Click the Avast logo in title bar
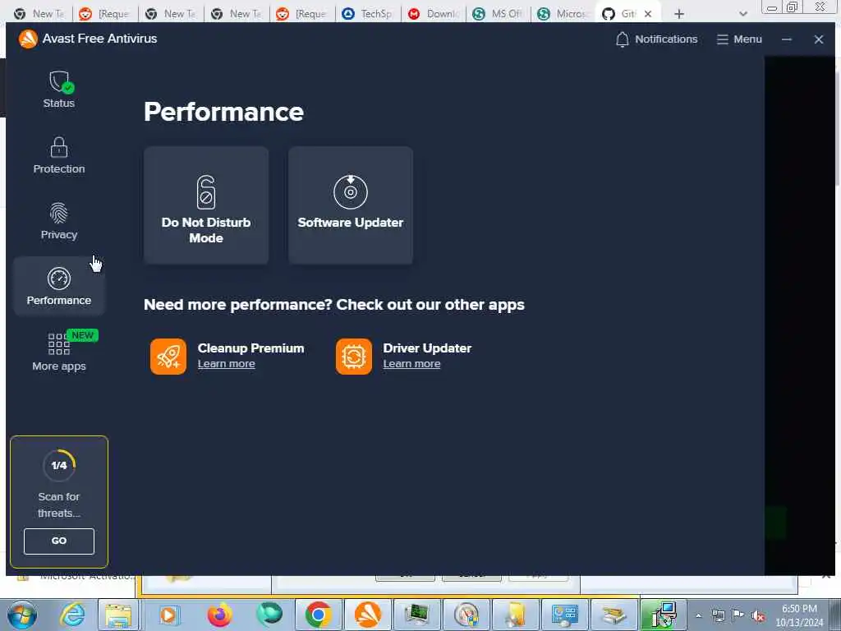Viewport: 841px width, 631px height. (x=28, y=39)
